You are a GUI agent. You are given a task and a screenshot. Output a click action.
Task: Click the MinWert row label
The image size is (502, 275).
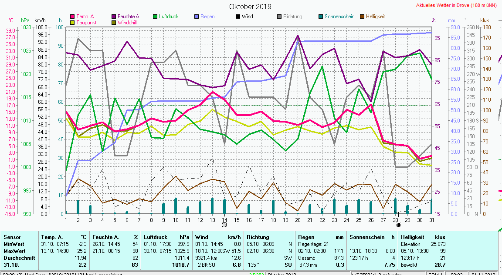pyautogui.click(x=13, y=244)
